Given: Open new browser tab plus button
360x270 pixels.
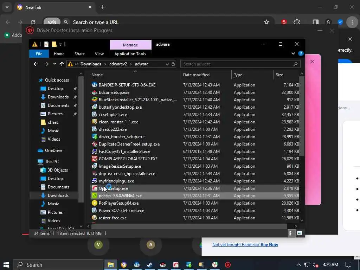Looking at the screenshot, I should (103, 7).
